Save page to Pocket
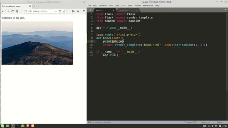228x128 pixels. (x=60, y=11)
